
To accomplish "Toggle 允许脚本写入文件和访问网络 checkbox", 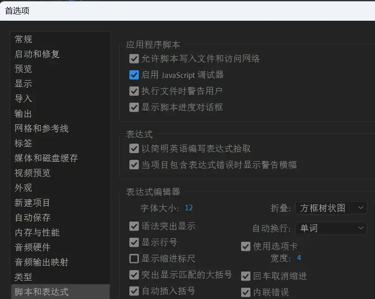I will 134,59.
